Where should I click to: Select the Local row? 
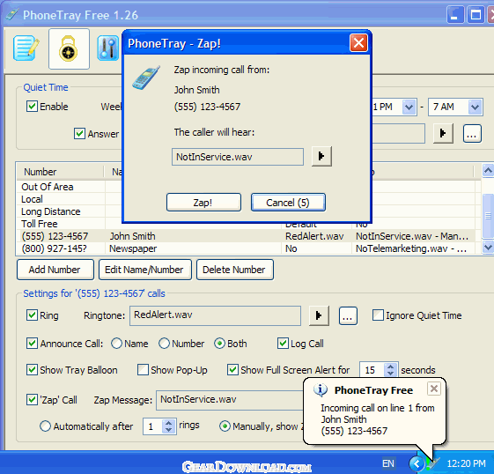pos(246,199)
